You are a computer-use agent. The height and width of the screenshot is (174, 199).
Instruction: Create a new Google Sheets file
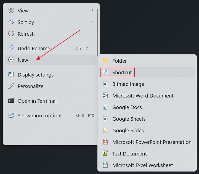click(x=147, y=119)
